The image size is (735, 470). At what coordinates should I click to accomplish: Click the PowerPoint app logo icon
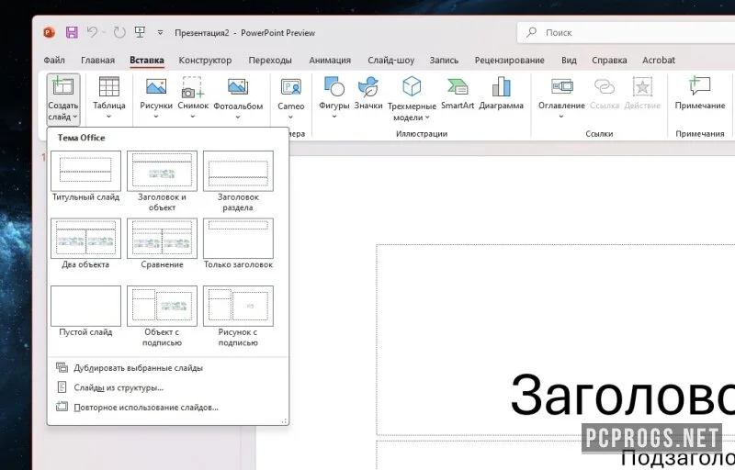49,32
